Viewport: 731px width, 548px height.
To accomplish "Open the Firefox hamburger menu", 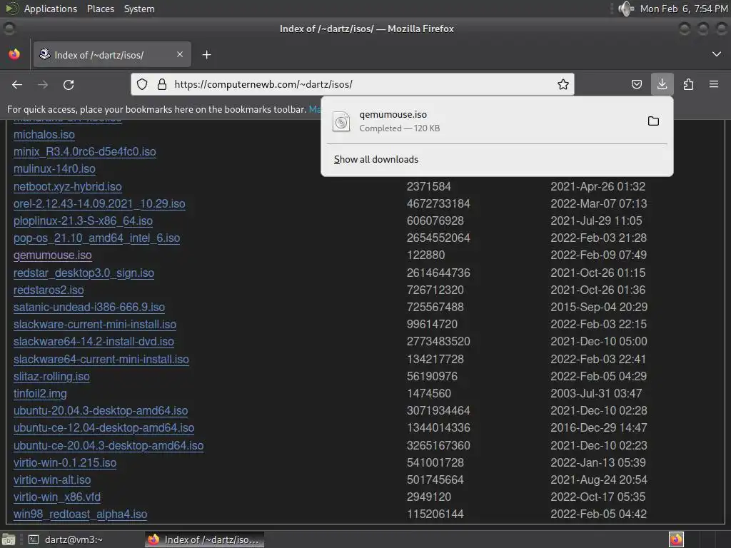I will pos(714,84).
